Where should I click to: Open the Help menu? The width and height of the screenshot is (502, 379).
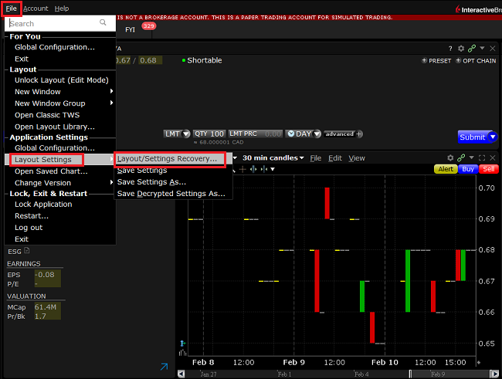[x=62, y=8]
